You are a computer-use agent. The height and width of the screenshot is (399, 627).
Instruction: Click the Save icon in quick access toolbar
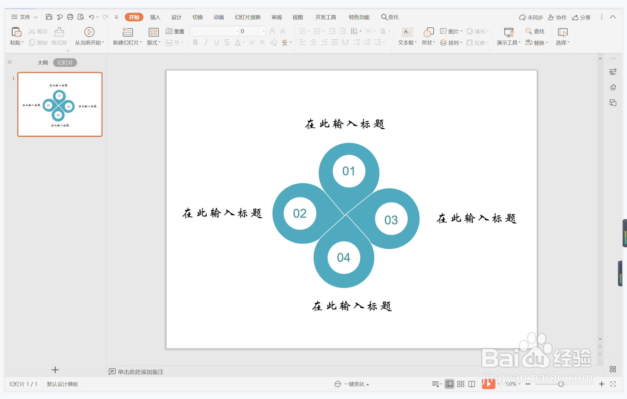click(x=49, y=17)
